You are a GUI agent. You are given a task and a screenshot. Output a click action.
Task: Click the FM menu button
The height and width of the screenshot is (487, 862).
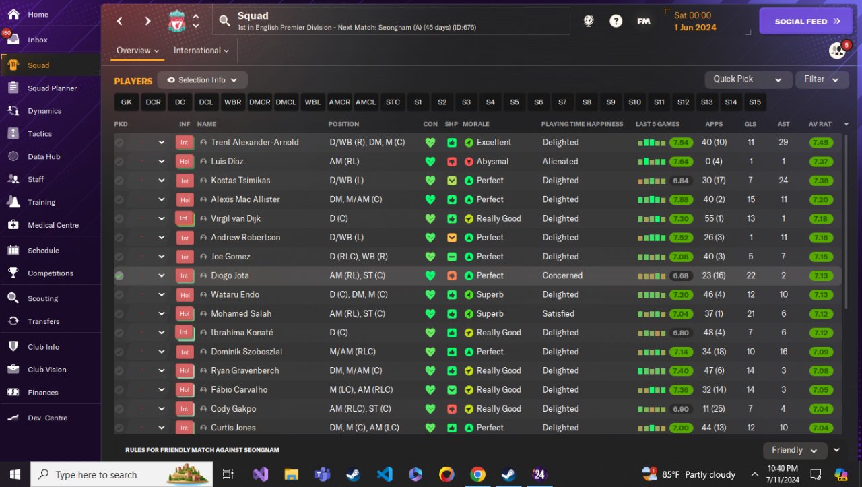(644, 21)
